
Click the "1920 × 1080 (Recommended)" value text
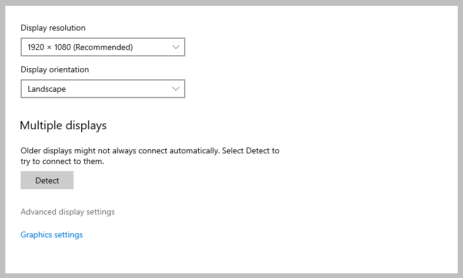80,47
